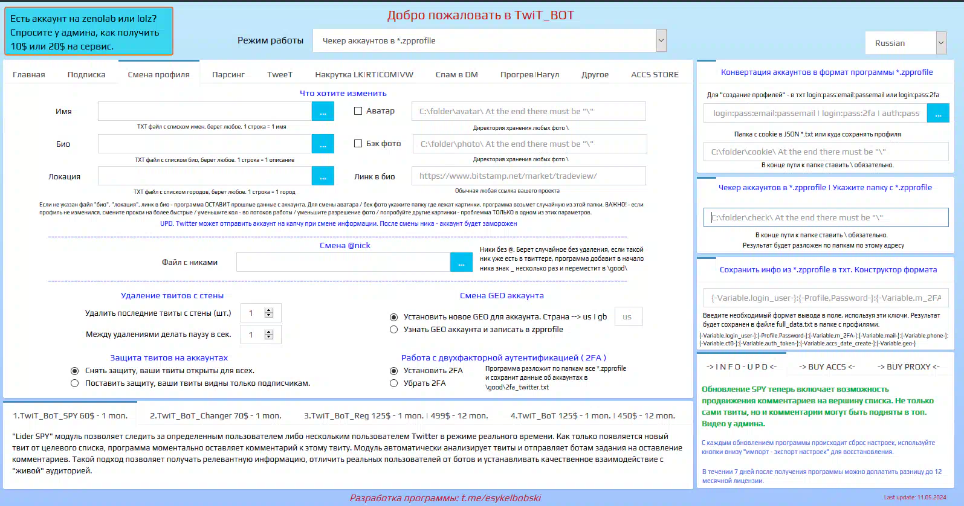Select 'Поставить защиту' tweets radio option
The height and width of the screenshot is (506, 964).
click(x=75, y=383)
